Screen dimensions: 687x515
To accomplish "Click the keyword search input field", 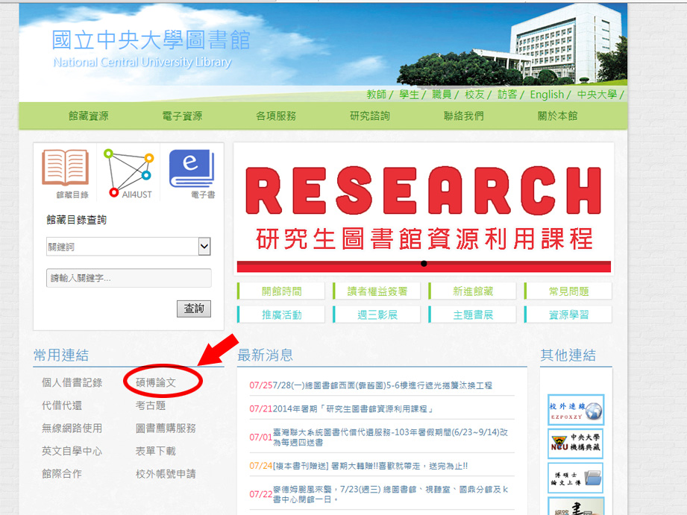I will point(128,278).
